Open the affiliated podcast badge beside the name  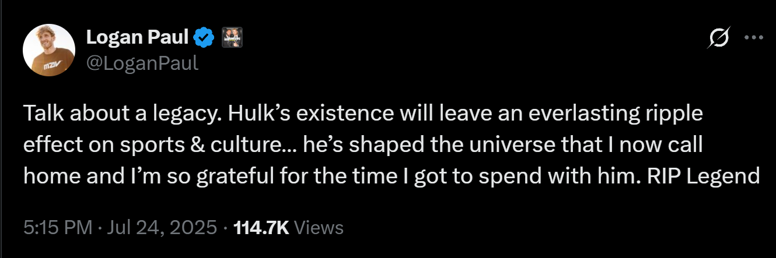pyautogui.click(x=232, y=38)
